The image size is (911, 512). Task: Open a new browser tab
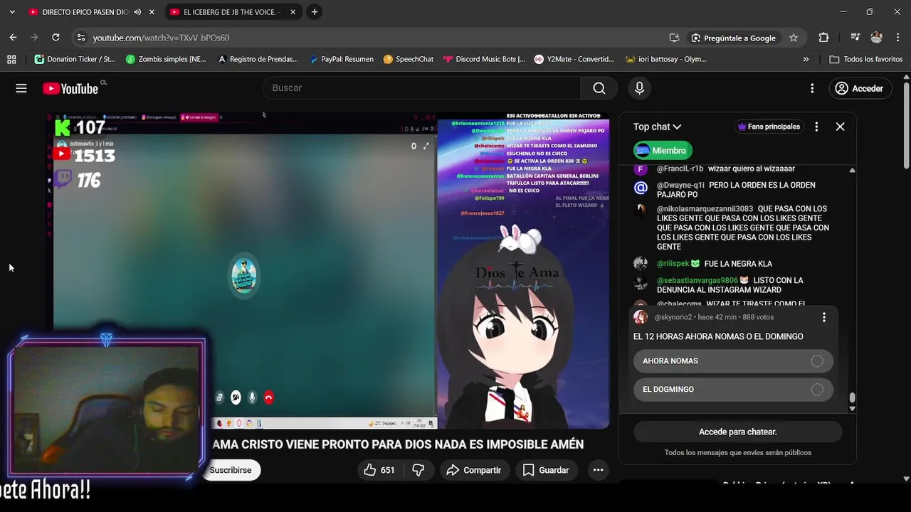click(x=315, y=12)
